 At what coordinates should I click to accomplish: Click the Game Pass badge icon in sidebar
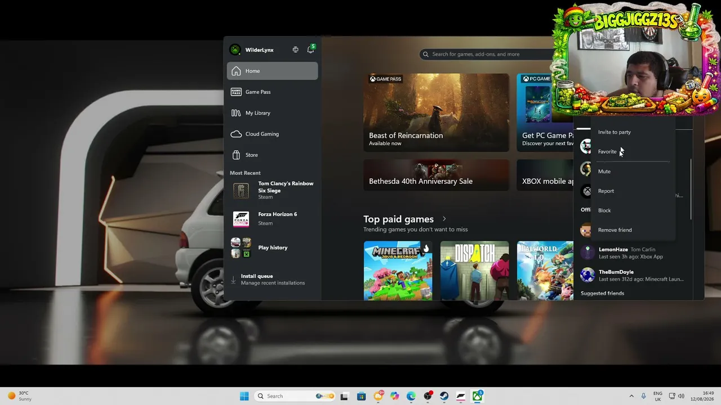click(x=236, y=92)
